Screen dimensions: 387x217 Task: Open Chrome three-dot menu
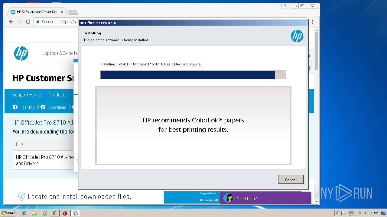[x=312, y=22]
